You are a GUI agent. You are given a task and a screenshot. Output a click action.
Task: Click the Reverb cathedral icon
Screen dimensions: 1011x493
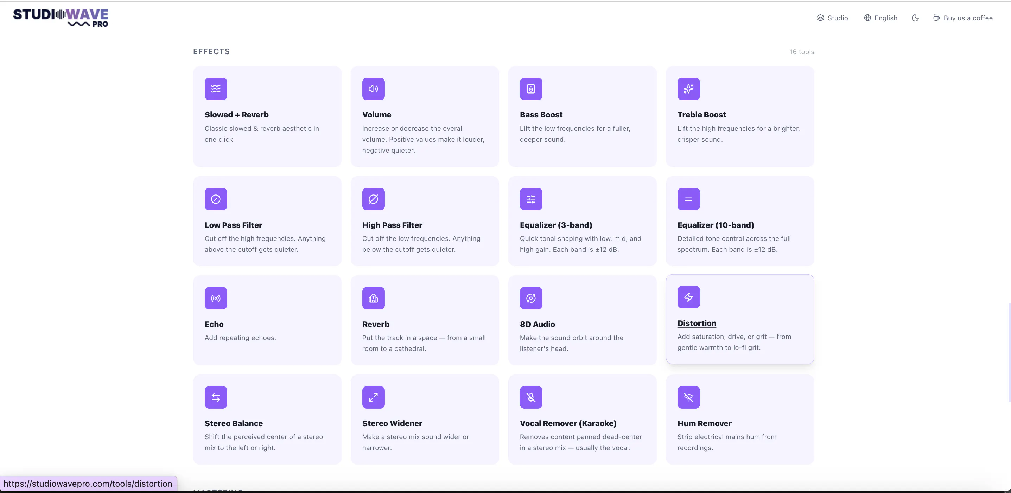(x=373, y=299)
